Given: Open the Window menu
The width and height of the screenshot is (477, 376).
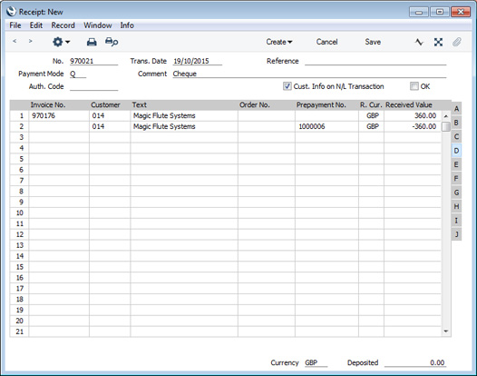Looking at the screenshot, I should pos(98,25).
